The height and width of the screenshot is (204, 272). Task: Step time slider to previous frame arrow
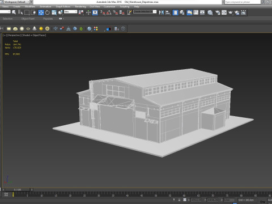[x=3, y=189]
